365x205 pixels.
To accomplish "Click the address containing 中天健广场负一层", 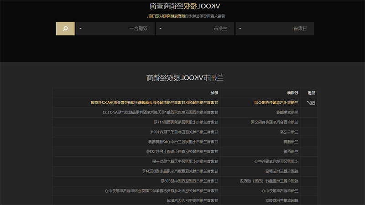I will [185, 161].
